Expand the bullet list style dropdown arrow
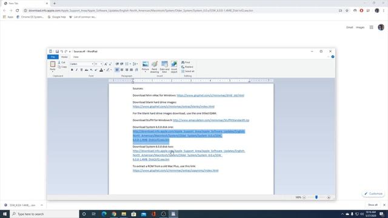Screen dimensions: 388x218 (x=130, y=64)
